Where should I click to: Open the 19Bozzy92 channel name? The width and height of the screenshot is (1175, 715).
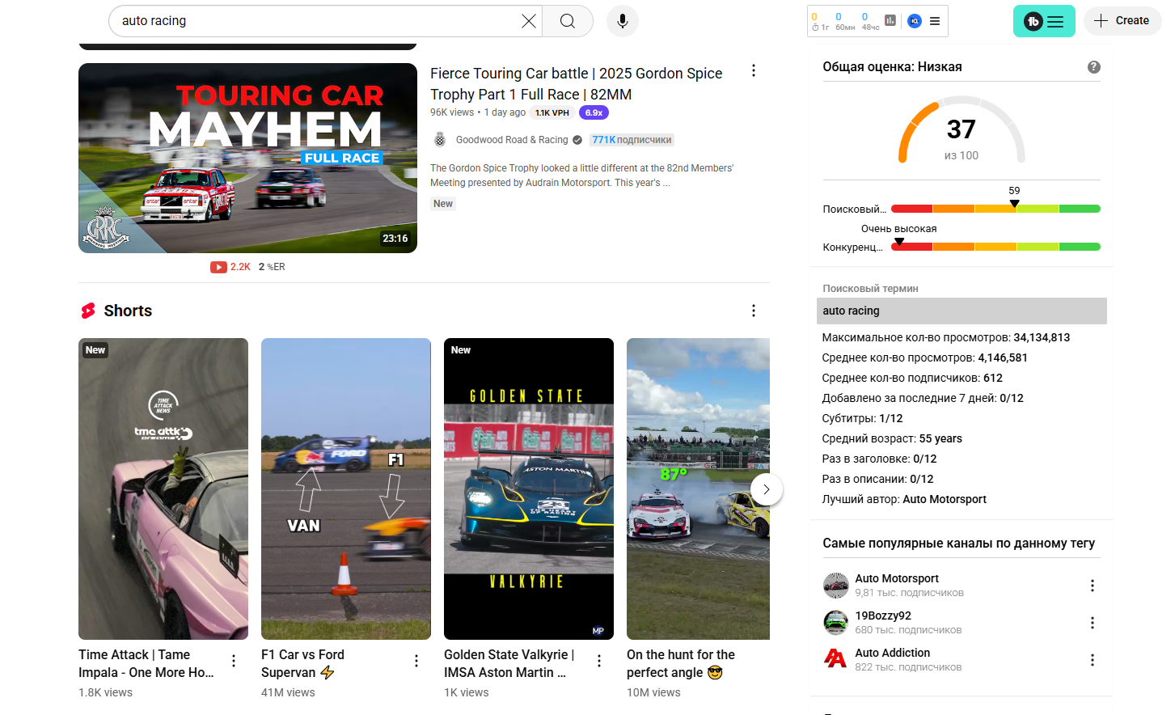click(883, 616)
